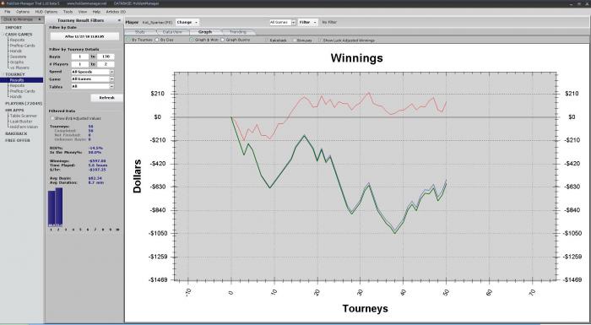Enable the Bonuses checkbox
Screen dimensions: 591x325
click(x=295, y=40)
